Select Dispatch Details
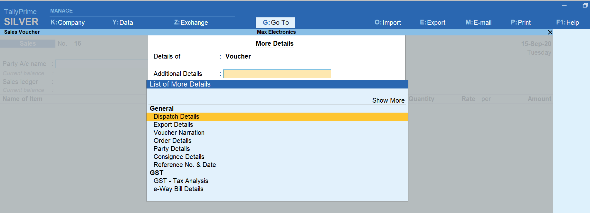Screen dimensions: 590x213 (x=277, y=116)
